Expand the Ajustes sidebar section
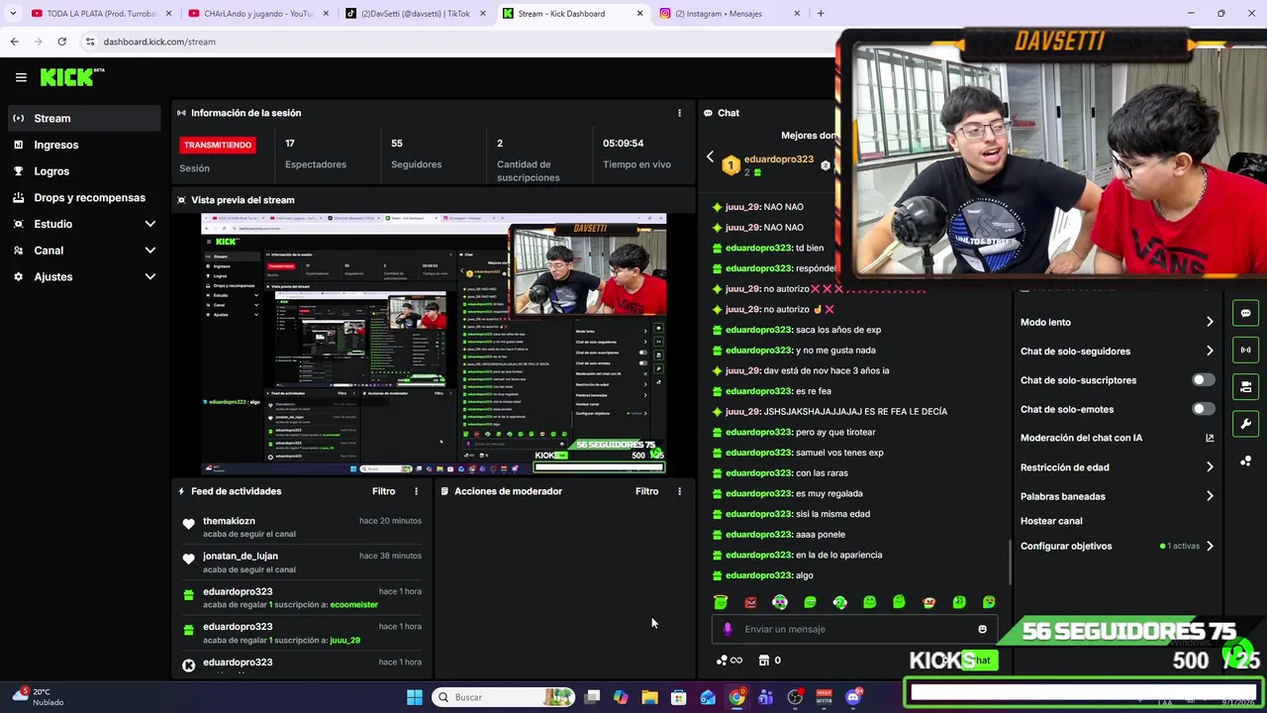 tap(84, 276)
